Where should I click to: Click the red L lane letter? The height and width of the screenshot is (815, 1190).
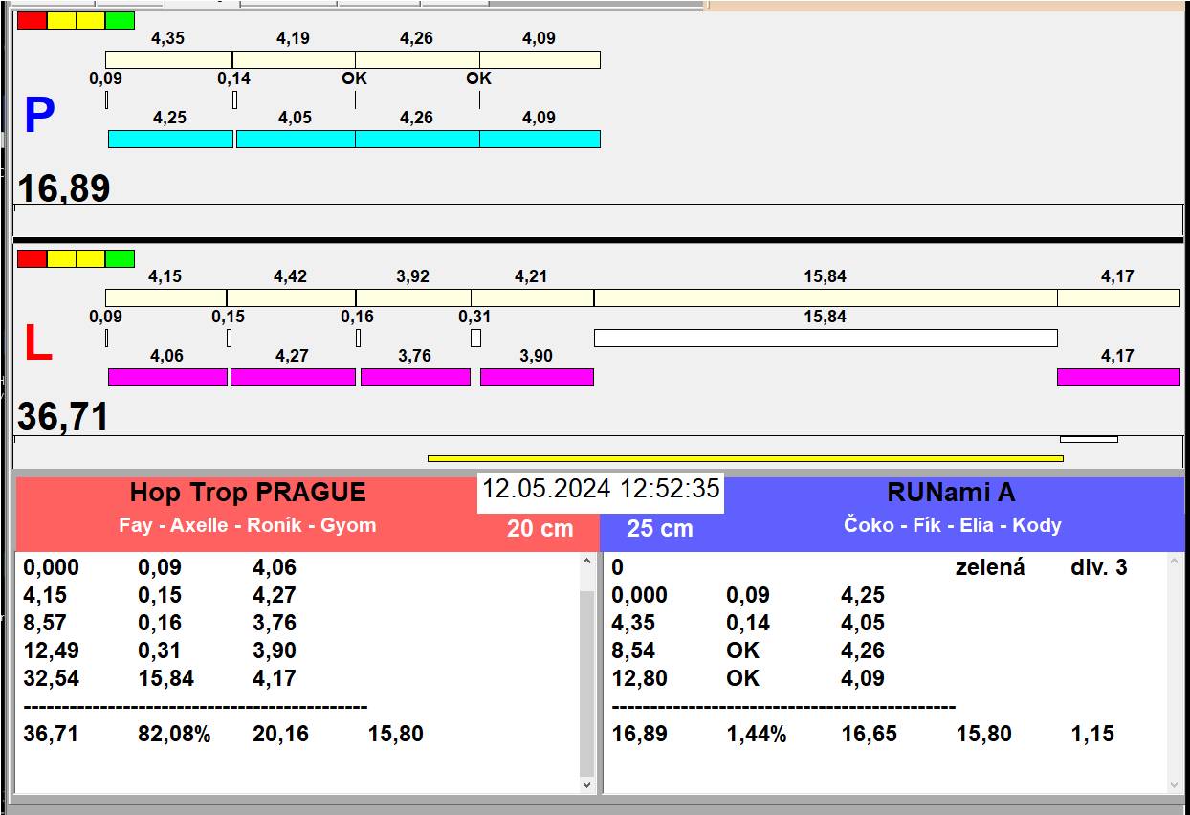(x=37, y=344)
